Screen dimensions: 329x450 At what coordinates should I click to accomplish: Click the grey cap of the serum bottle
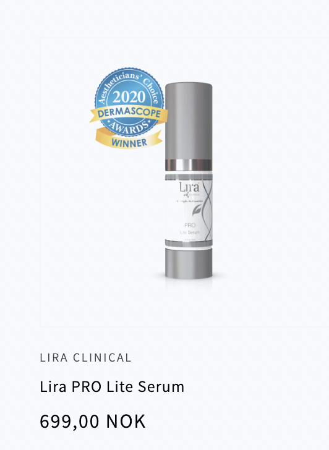point(189,121)
